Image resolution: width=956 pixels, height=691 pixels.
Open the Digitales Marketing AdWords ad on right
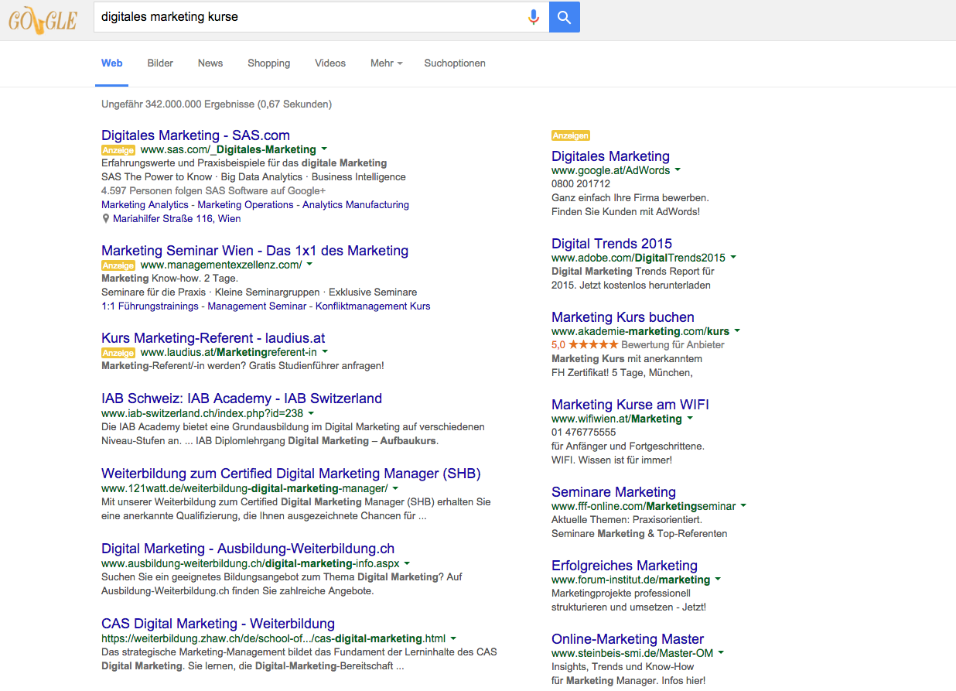pyautogui.click(x=610, y=156)
